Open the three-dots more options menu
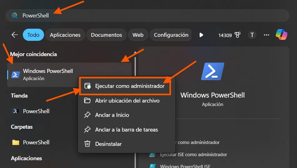 point(266,35)
